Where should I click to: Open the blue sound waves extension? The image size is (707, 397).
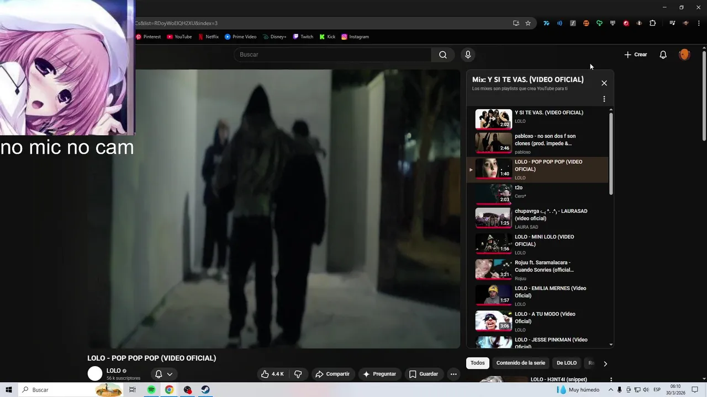pos(560,23)
